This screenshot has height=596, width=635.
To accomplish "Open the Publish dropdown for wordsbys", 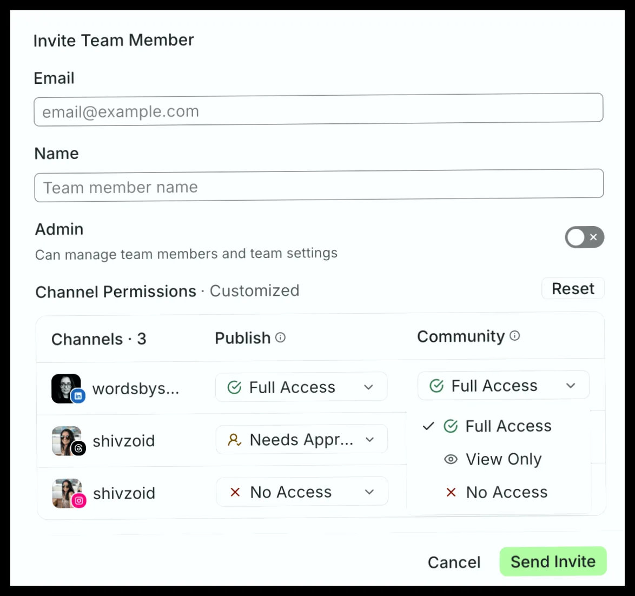I will (x=301, y=387).
